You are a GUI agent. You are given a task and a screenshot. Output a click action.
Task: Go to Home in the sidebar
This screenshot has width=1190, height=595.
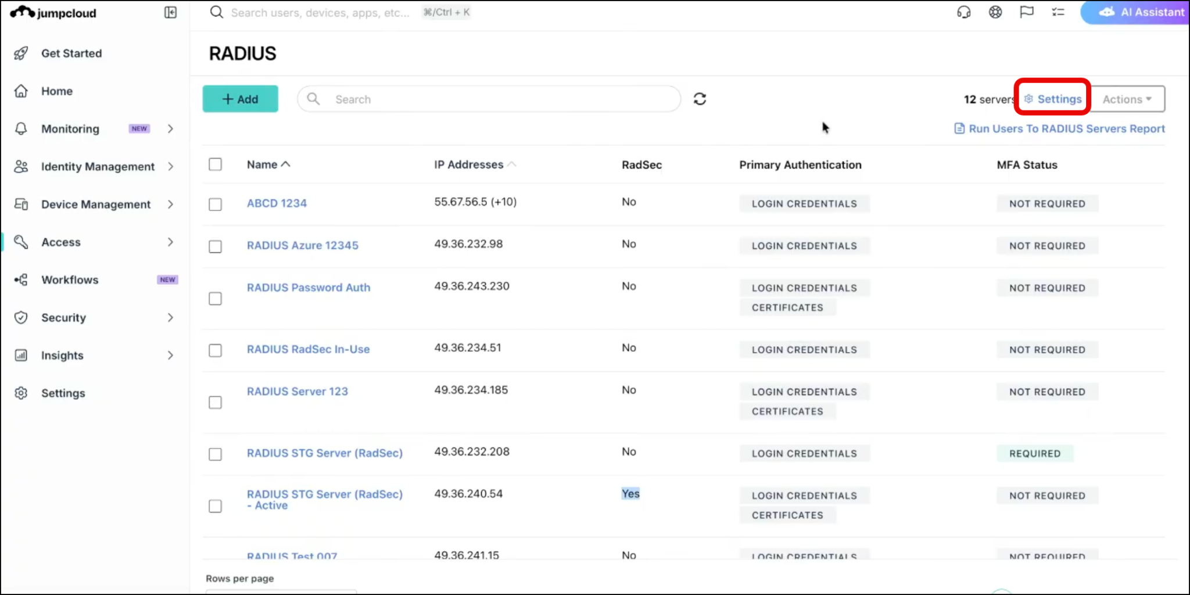pyautogui.click(x=57, y=91)
